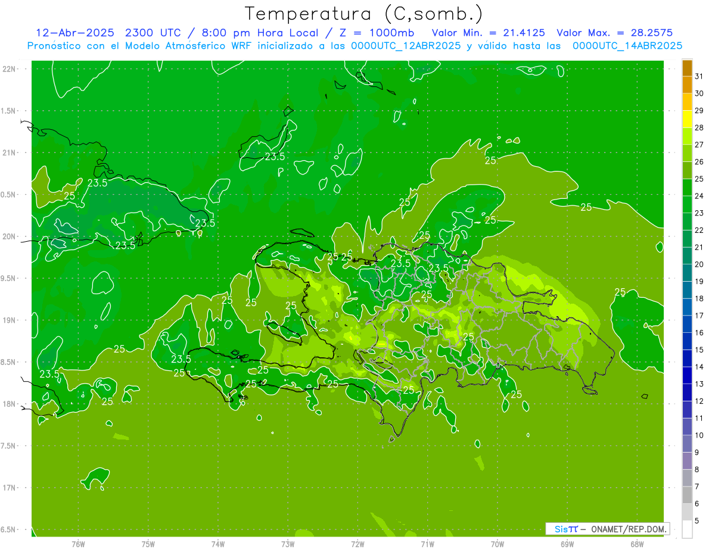Click 'Valor Max. = 28.2575' value
This screenshot has height=552, width=715.
click(615, 33)
